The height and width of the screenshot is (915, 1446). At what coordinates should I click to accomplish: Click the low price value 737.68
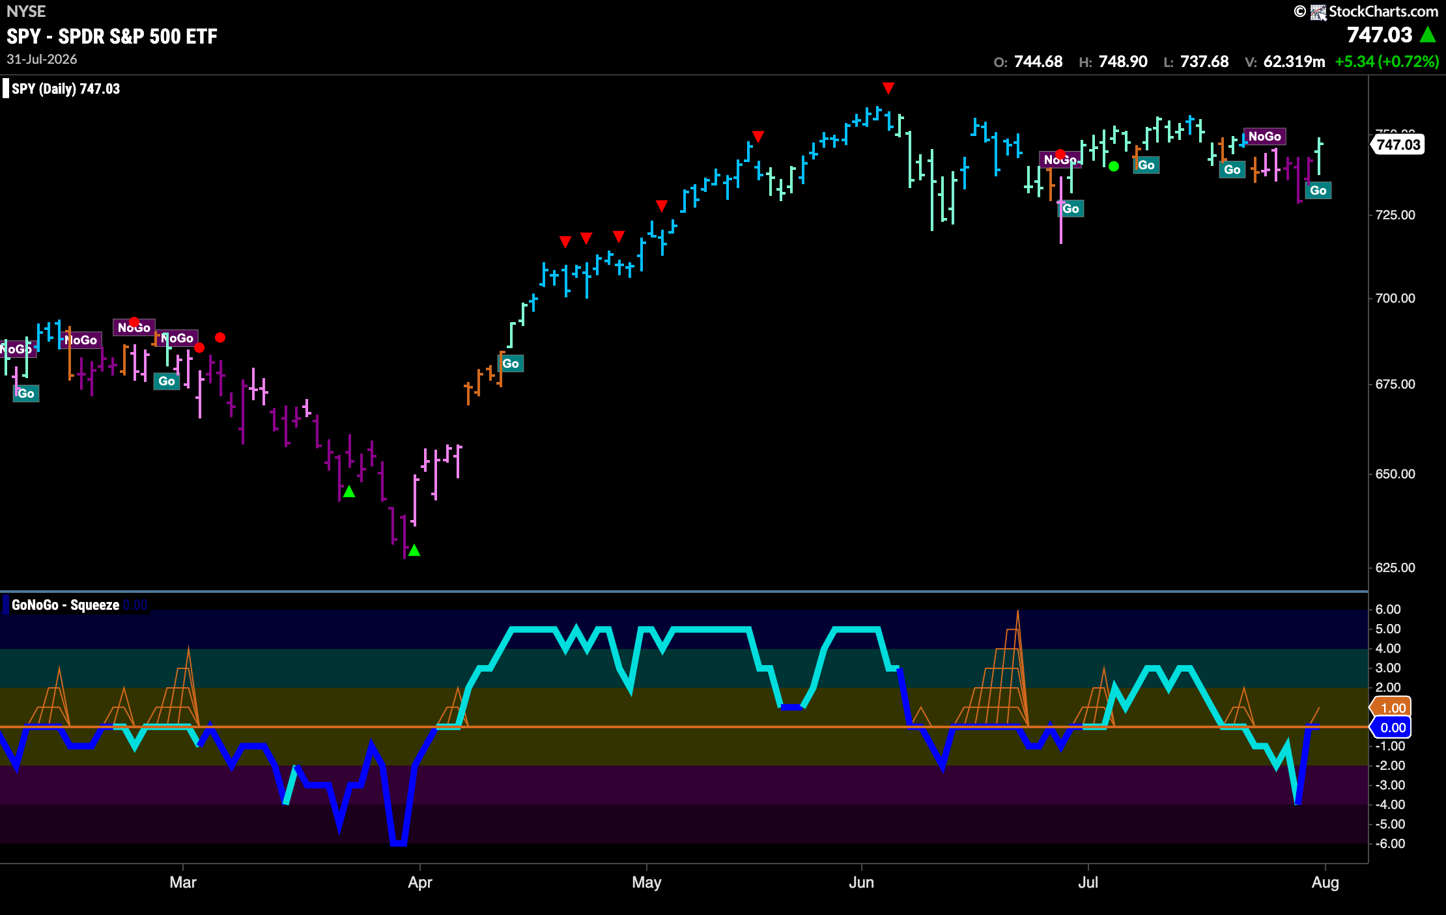pyautogui.click(x=1204, y=62)
